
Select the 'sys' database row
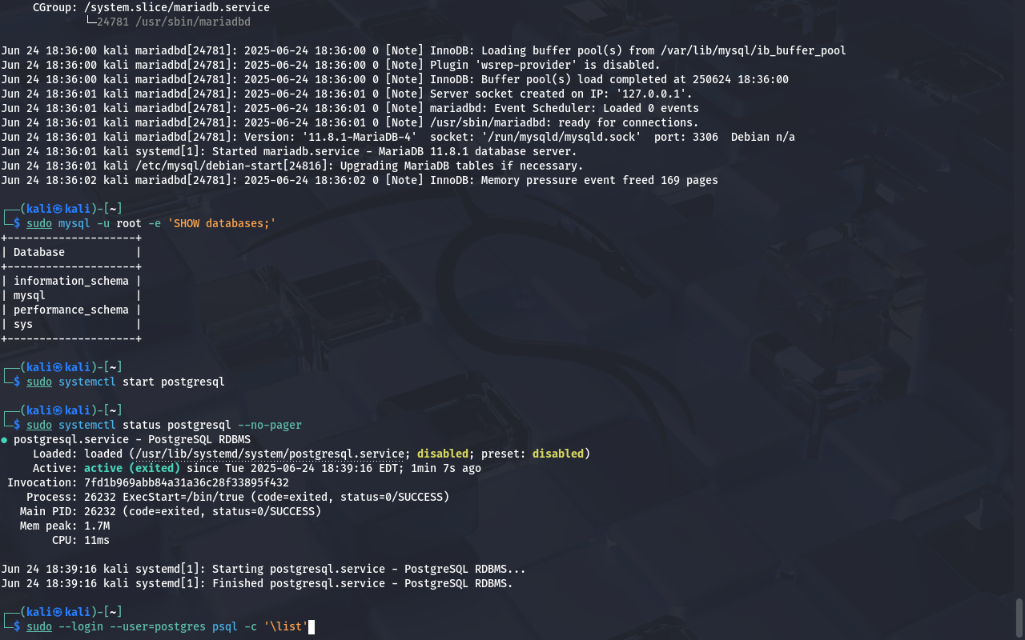[71, 324]
